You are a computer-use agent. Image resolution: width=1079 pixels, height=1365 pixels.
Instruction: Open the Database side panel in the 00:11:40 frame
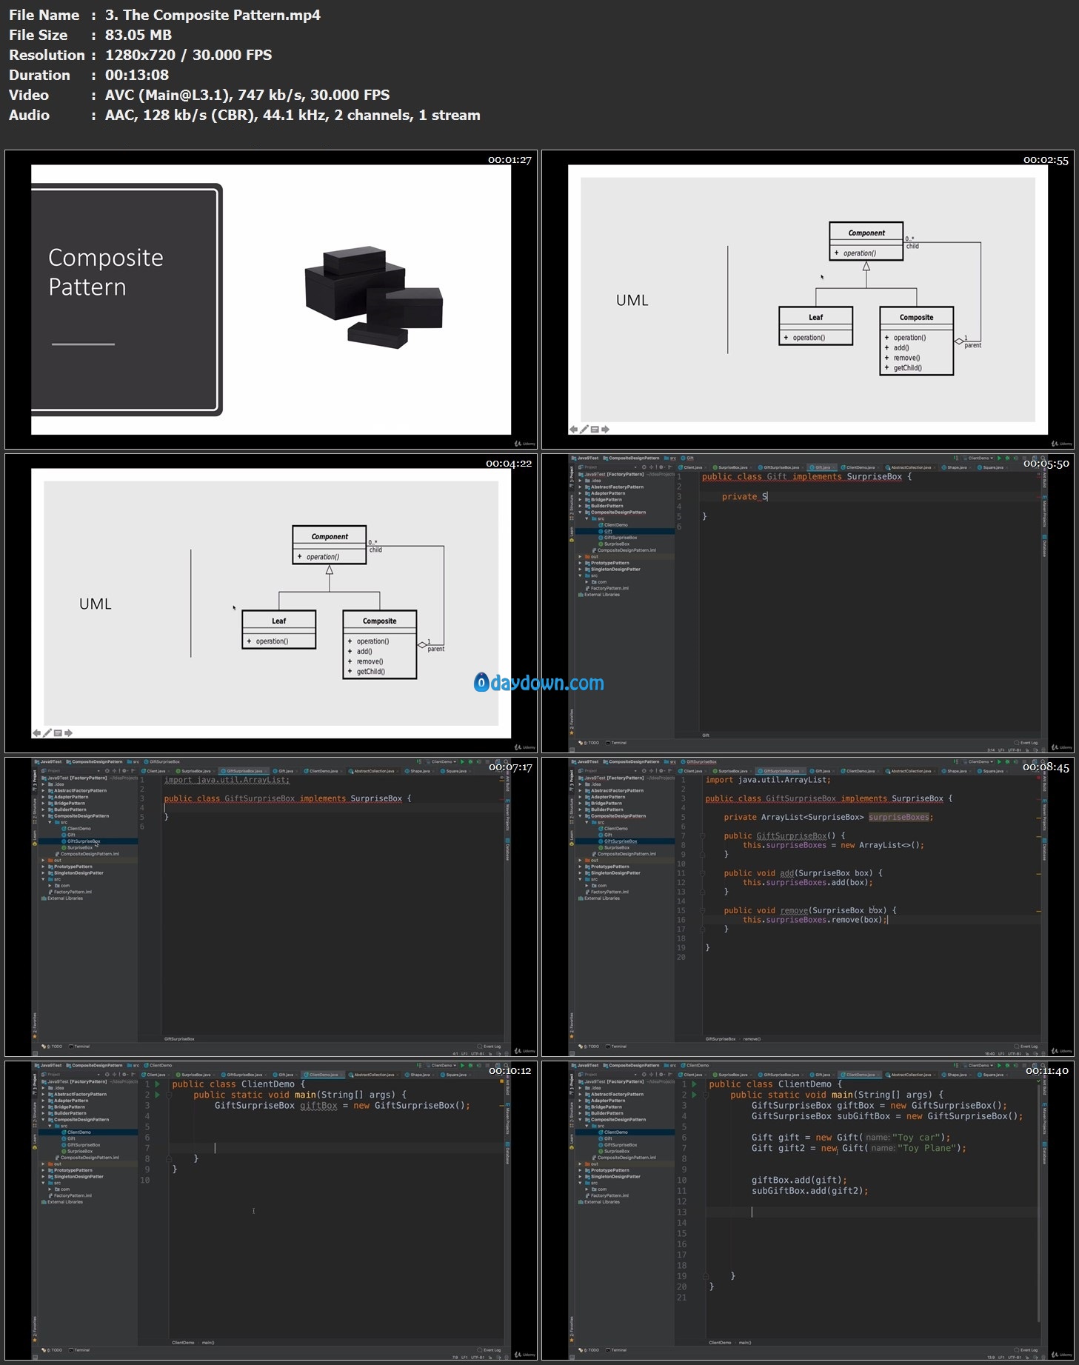[1044, 1153]
